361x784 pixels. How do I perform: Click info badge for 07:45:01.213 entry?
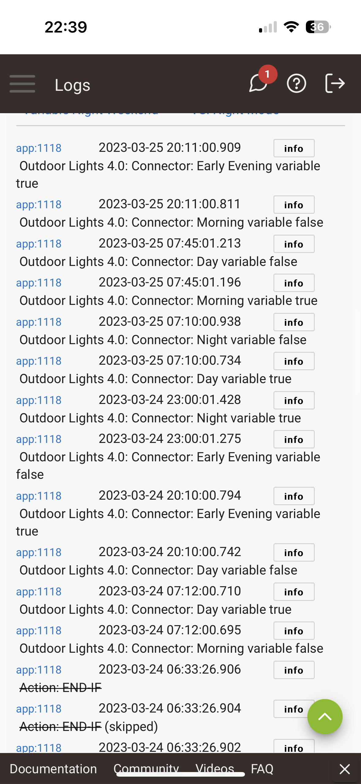pyautogui.click(x=294, y=244)
